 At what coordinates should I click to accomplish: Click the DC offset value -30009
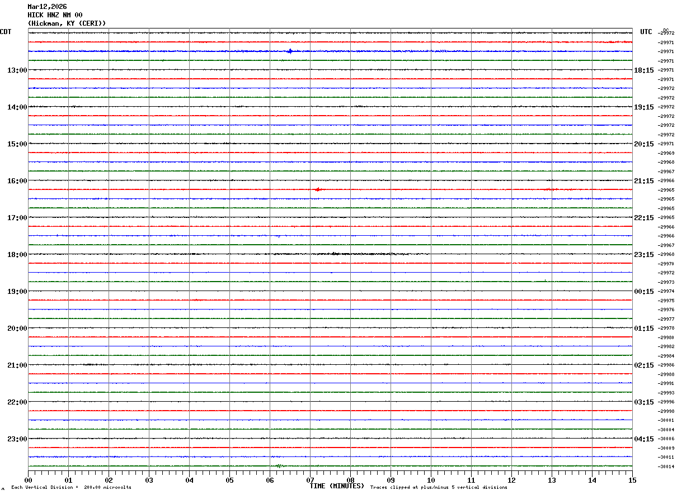[666, 448]
